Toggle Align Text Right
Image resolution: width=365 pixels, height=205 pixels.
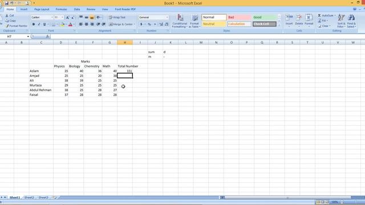point(92,24)
